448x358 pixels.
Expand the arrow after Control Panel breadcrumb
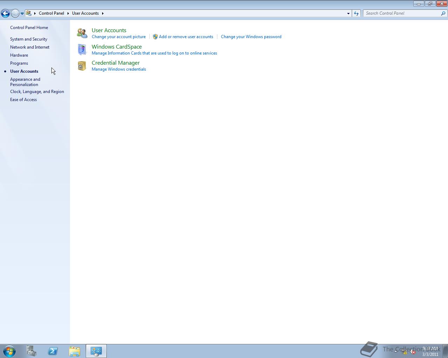pyautogui.click(x=68, y=13)
